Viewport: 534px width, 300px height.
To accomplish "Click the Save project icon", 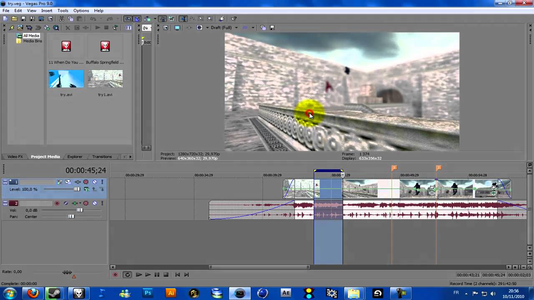I will click(x=23, y=19).
